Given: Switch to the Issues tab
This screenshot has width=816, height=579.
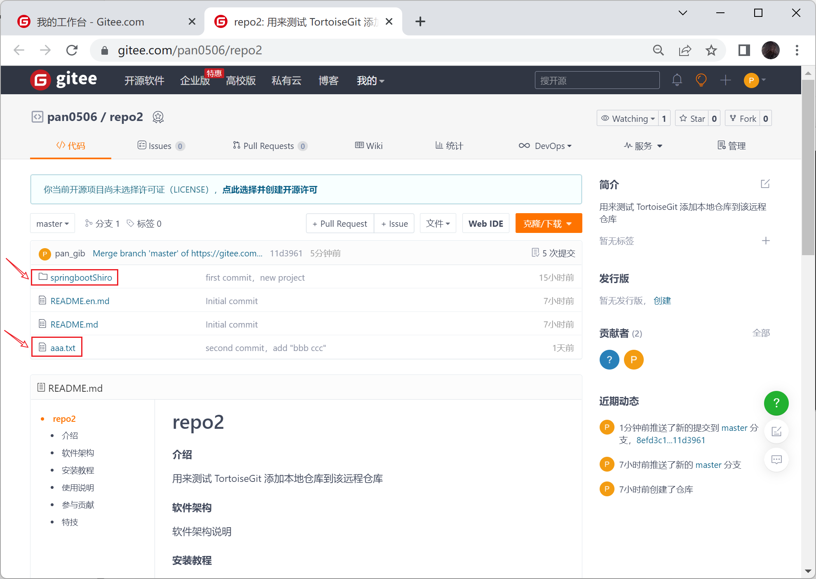Looking at the screenshot, I should tap(161, 146).
